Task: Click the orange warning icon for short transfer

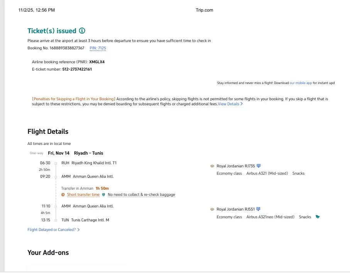Action: click(63, 195)
